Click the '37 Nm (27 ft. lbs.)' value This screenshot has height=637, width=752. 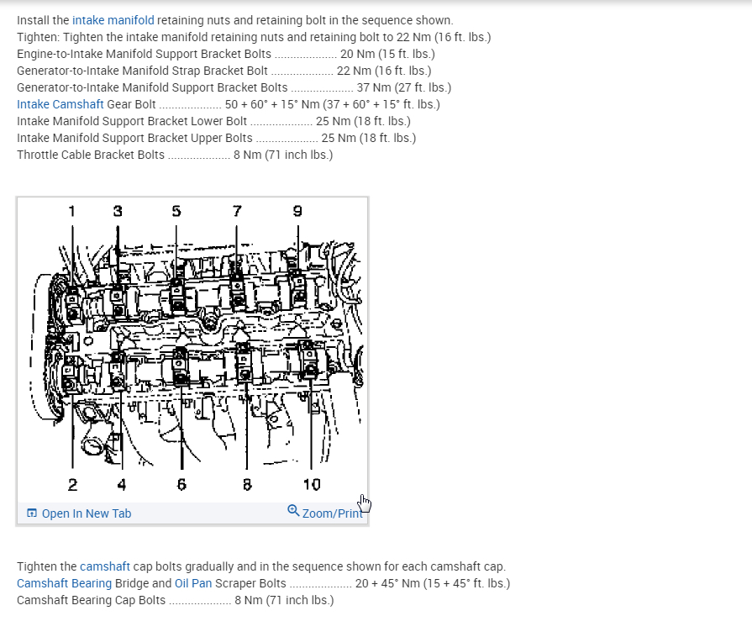point(404,87)
